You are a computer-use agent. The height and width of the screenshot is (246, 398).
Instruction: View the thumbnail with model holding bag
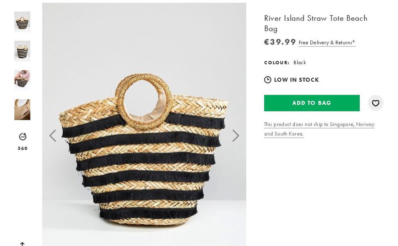point(22,80)
